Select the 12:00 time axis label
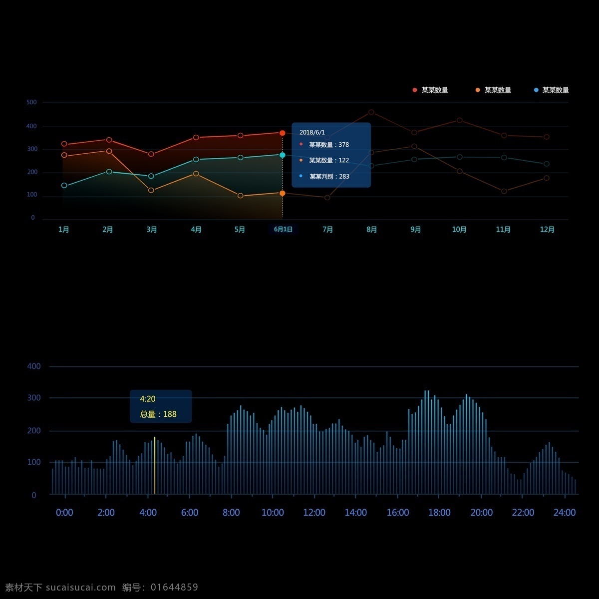Image resolution: width=599 pixels, height=599 pixels. point(314,513)
